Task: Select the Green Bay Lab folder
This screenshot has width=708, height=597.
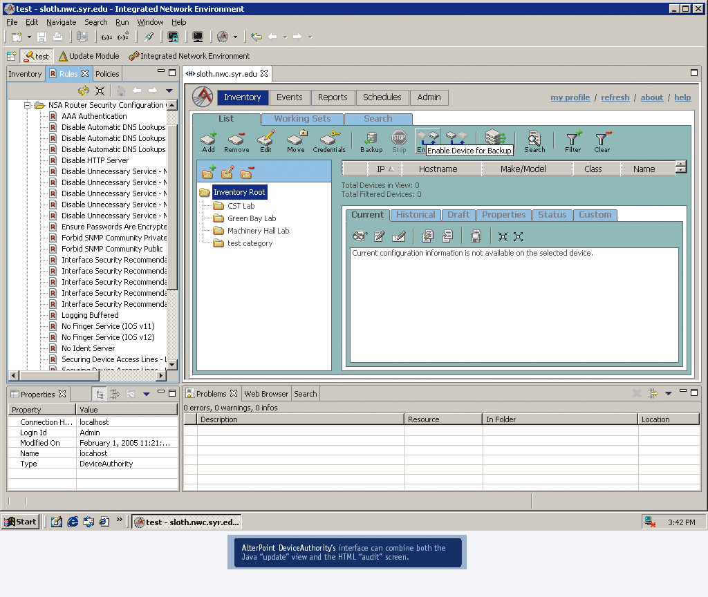Action: click(x=252, y=218)
